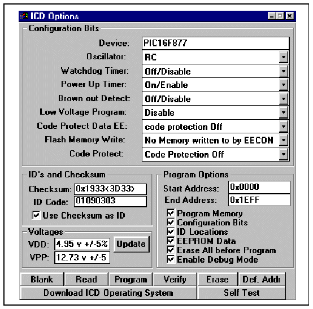Uncheck the Program Memory option
The image size is (313, 309).
[171, 213]
